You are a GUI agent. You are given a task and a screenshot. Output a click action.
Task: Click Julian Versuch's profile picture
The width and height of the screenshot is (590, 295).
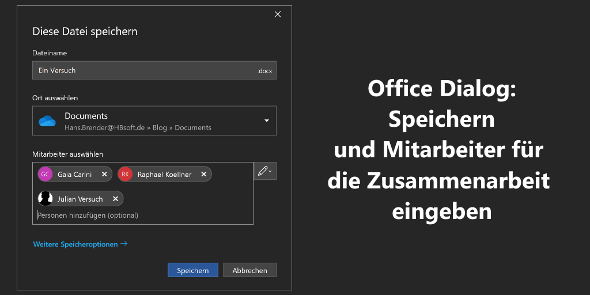45,199
